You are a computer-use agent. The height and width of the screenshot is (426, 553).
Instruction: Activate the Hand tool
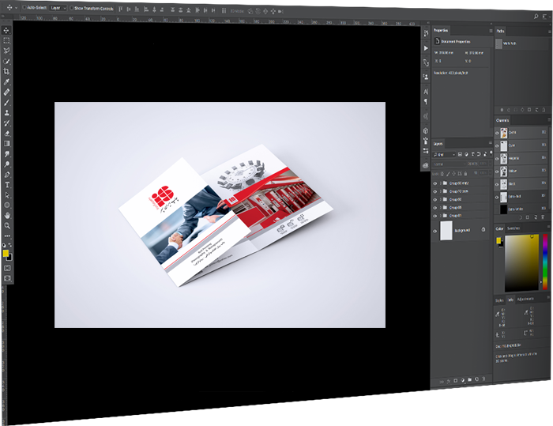coord(7,215)
